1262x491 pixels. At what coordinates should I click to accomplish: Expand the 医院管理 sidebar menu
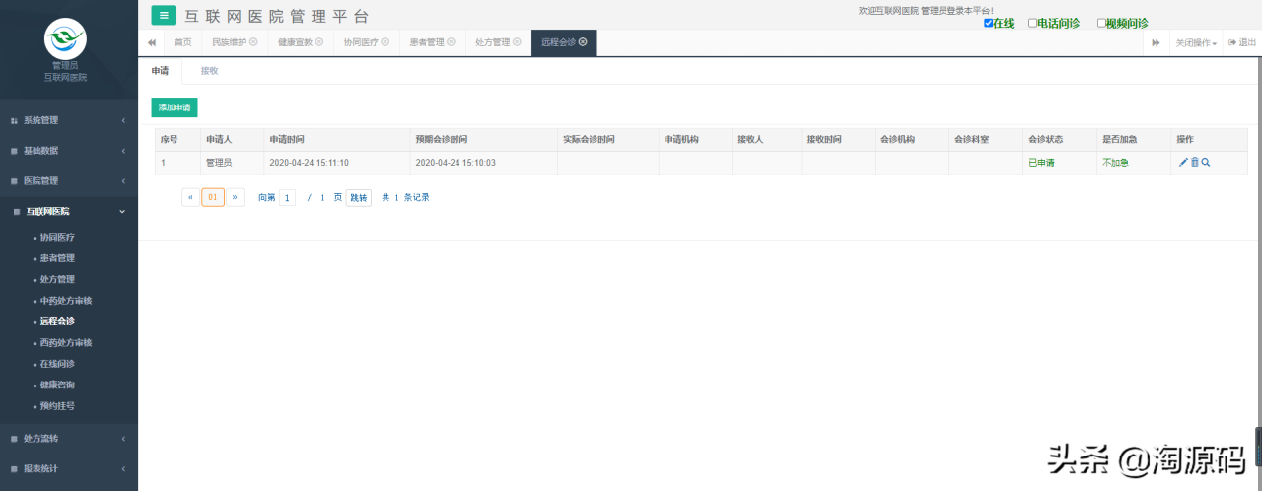(x=69, y=181)
